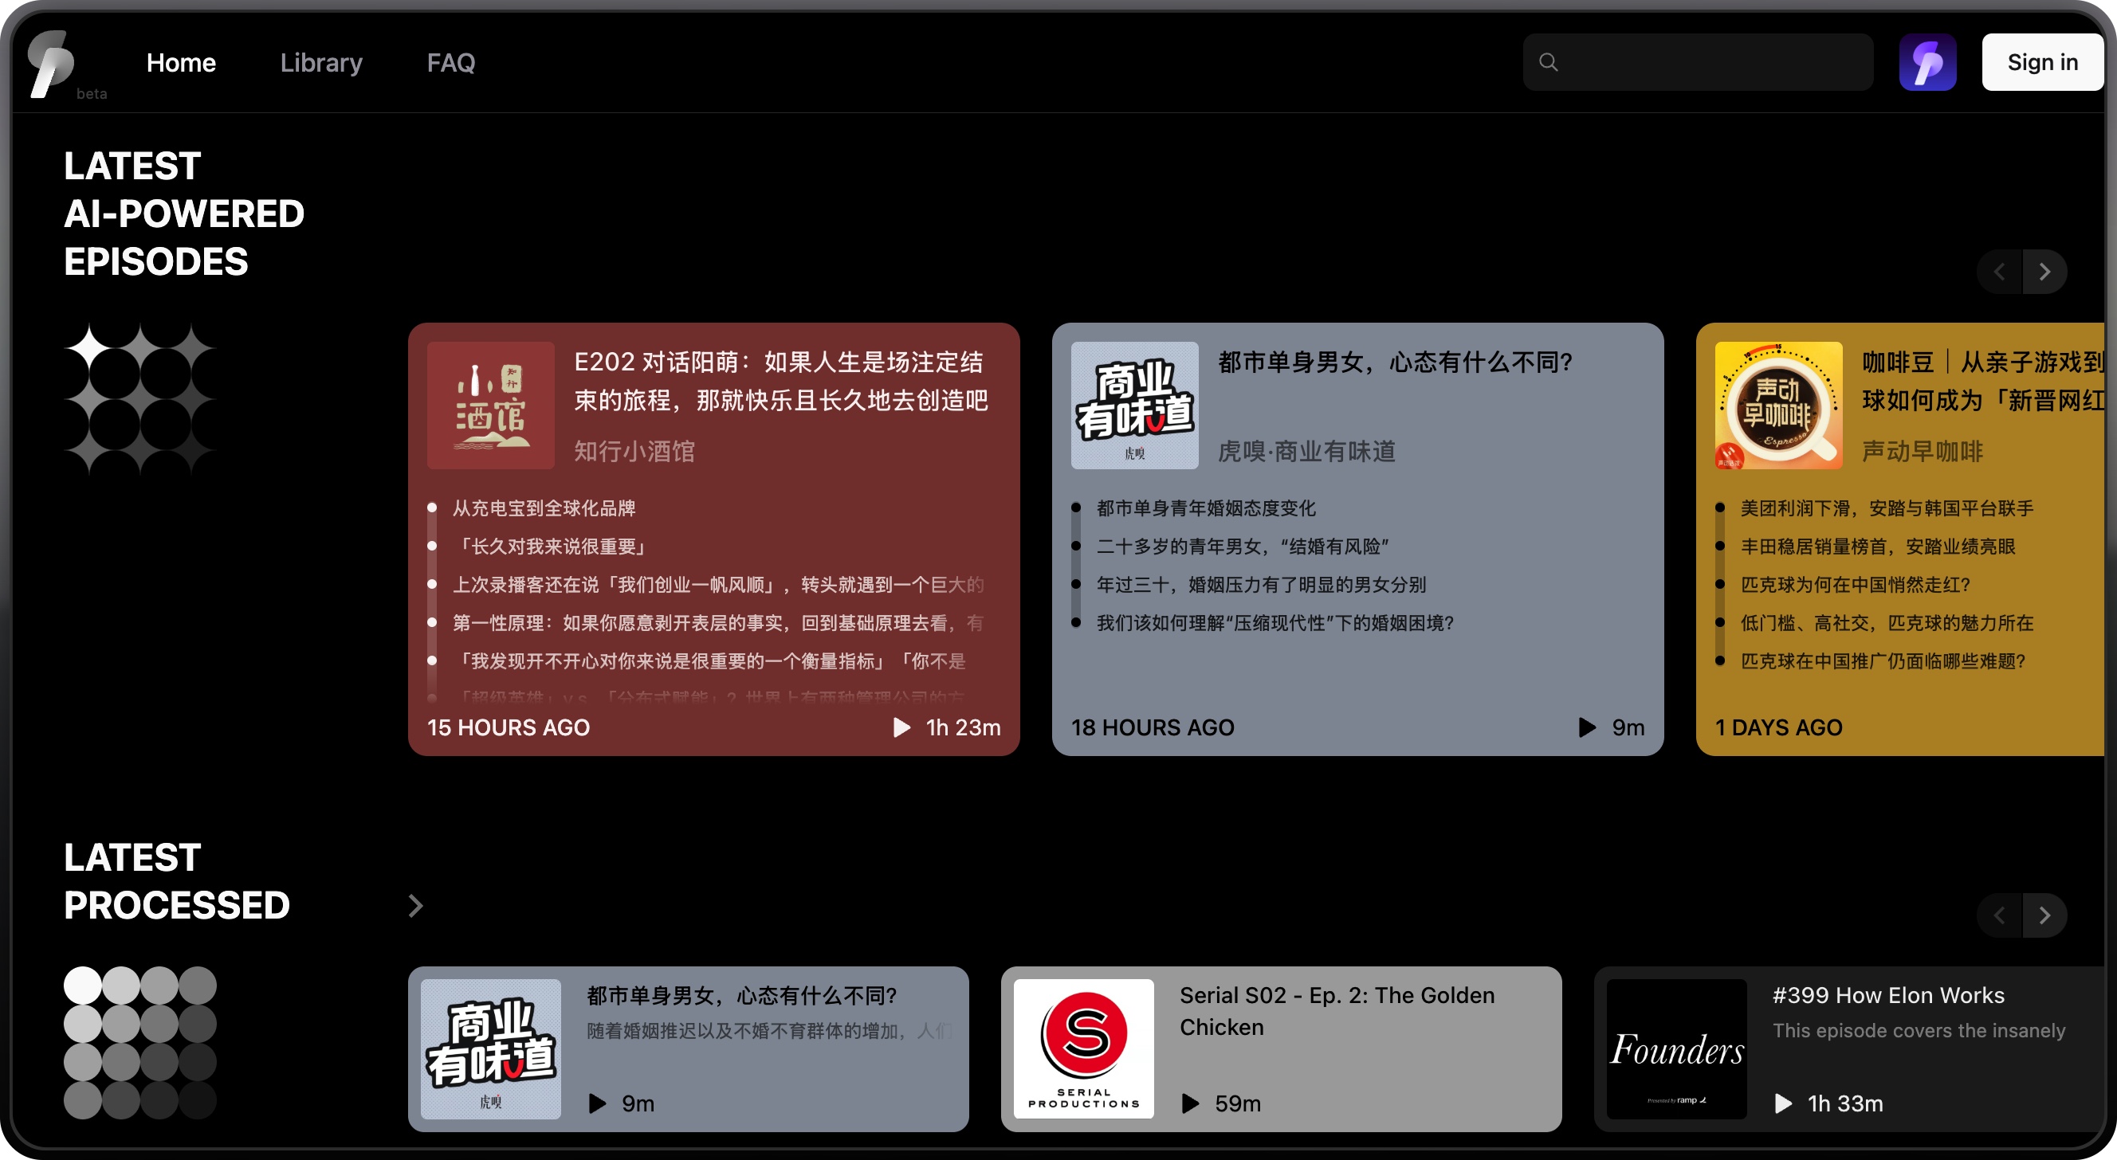Open the 声动早咖啡 cover thumbnail
Image resolution: width=2117 pixels, height=1160 pixels.
[x=1778, y=406]
